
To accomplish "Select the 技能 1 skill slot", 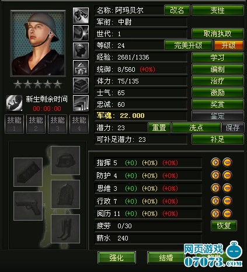I will tap(14, 124).
